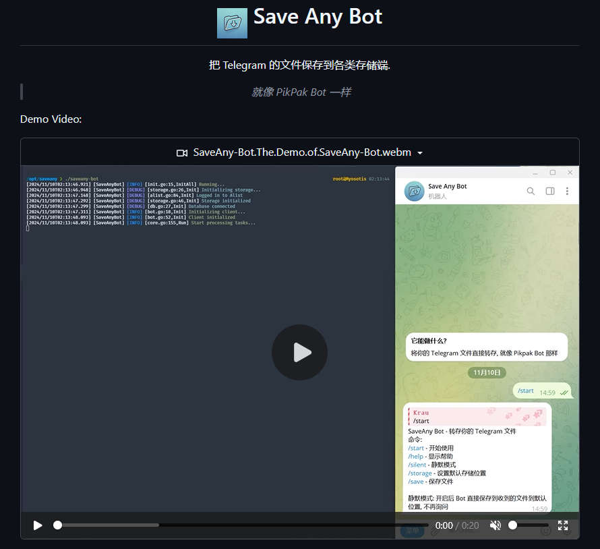
Task: Click the /save command link in the chat
Action: point(415,482)
